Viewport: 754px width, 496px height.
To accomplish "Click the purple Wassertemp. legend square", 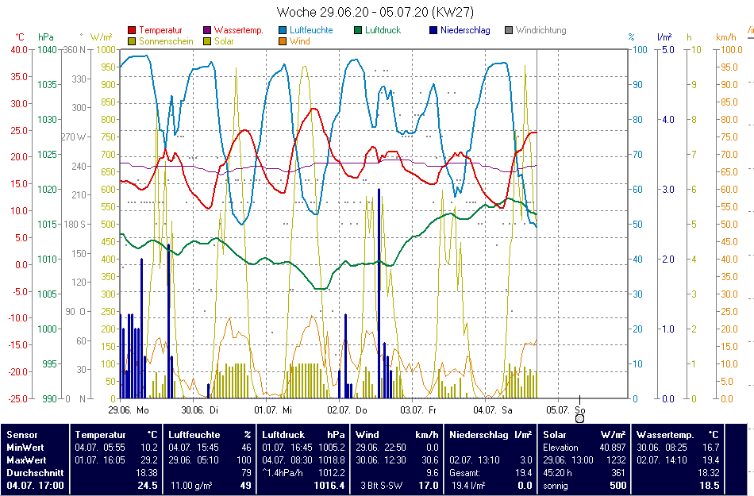I will [208, 31].
